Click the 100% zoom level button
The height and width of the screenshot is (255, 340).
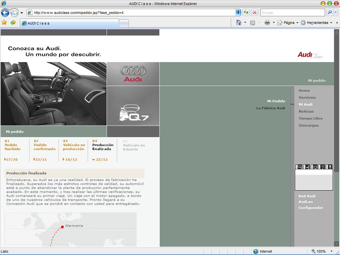pos(318,251)
